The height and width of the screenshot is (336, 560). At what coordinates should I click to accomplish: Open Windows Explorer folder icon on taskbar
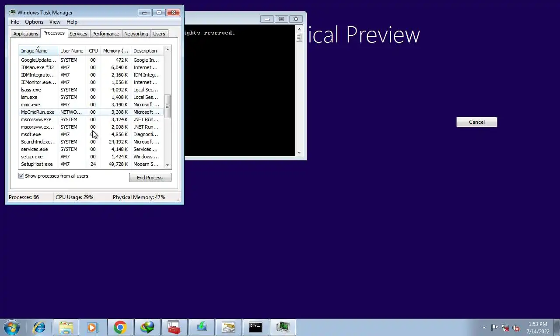tap(66, 327)
